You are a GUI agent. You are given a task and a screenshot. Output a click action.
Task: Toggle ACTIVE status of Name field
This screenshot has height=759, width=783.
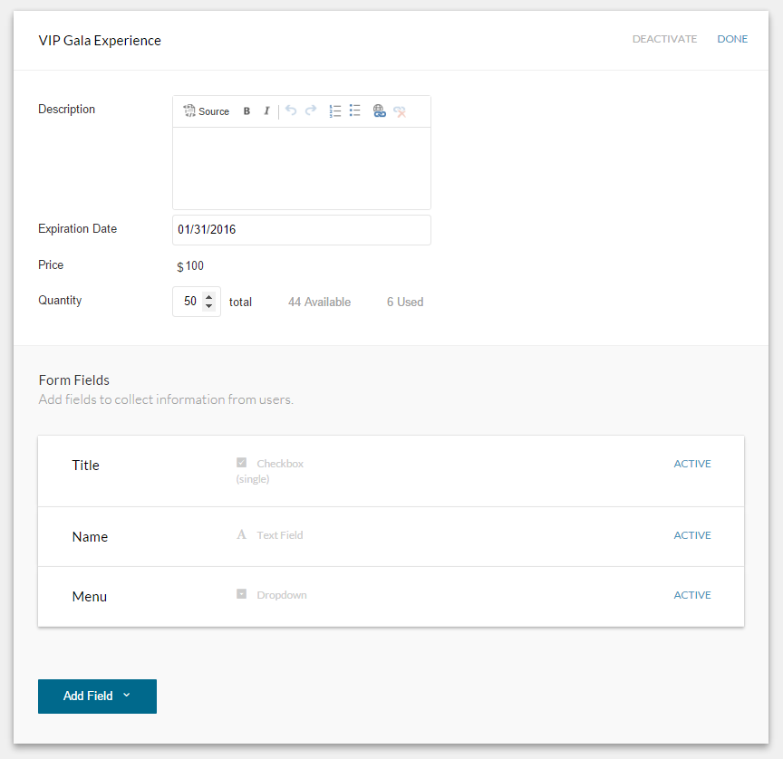coord(692,535)
